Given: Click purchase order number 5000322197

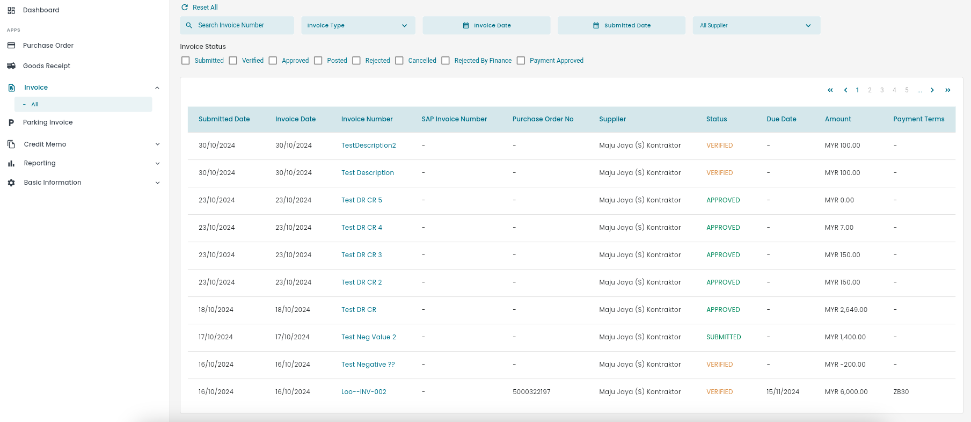Looking at the screenshot, I should pos(531,392).
